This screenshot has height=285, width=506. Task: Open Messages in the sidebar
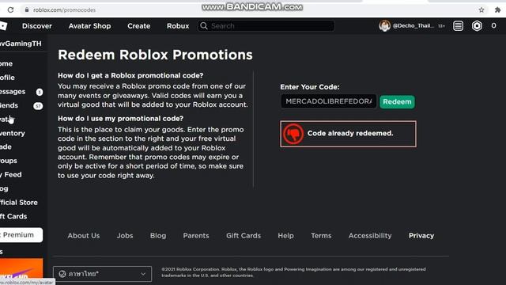click(13, 92)
